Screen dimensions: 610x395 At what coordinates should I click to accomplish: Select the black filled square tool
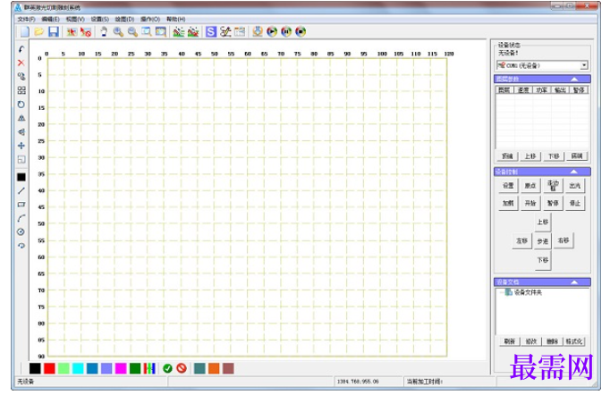click(x=21, y=177)
